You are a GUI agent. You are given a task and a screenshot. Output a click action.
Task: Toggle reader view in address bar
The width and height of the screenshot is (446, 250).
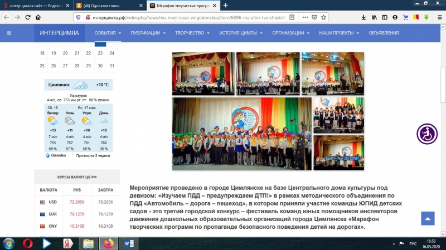[292, 17]
